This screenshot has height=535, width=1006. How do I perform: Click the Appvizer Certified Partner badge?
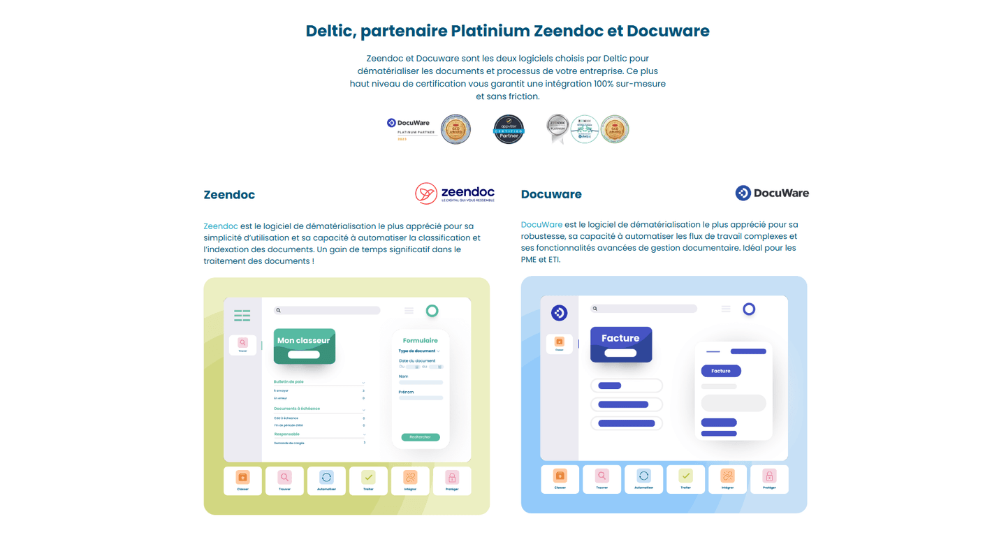(509, 129)
